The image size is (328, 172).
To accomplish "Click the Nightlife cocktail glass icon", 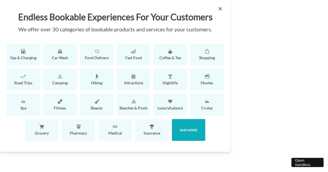I will coord(170,76).
